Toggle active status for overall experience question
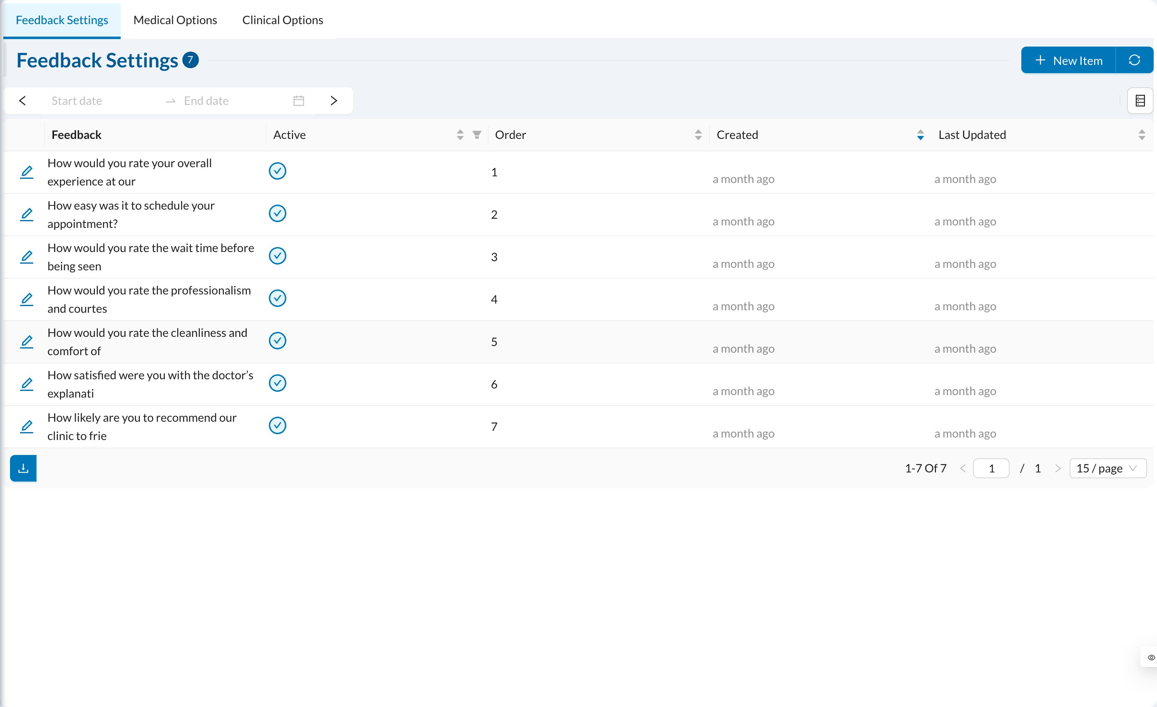This screenshot has width=1157, height=707. (x=278, y=171)
